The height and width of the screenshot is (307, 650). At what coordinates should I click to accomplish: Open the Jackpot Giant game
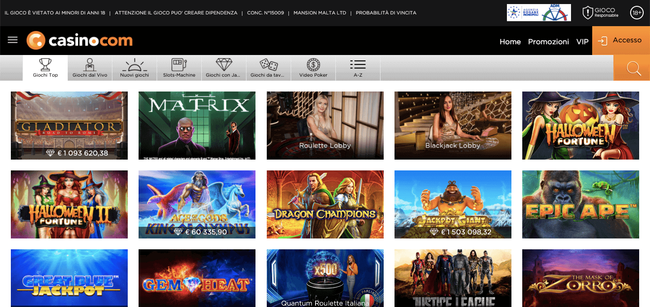[x=453, y=204]
